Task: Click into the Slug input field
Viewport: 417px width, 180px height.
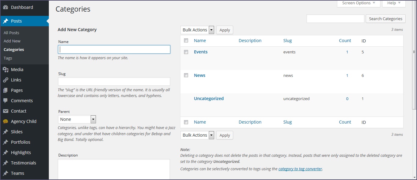Action: tap(114, 81)
